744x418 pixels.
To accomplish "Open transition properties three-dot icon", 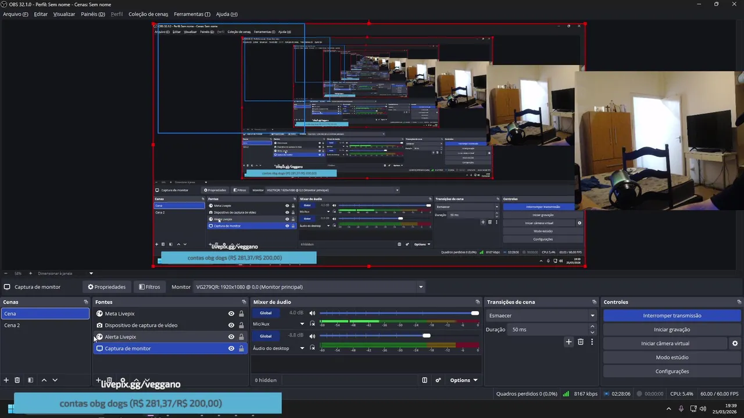I will pyautogui.click(x=592, y=342).
